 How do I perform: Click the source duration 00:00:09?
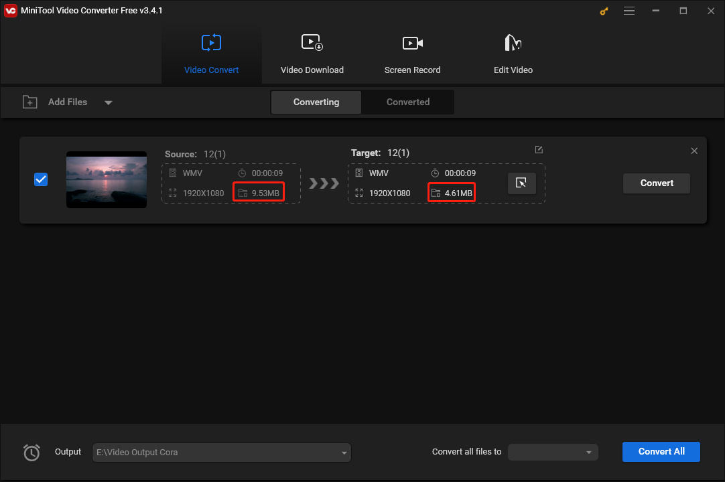click(x=267, y=173)
